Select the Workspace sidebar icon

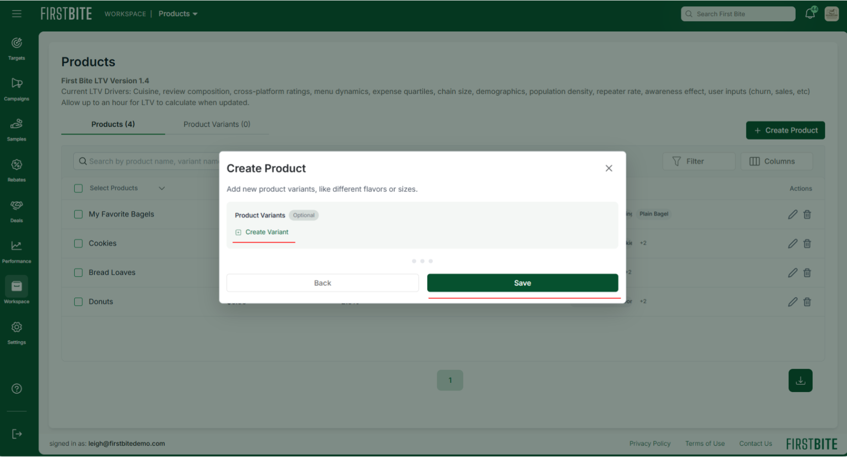tap(16, 286)
